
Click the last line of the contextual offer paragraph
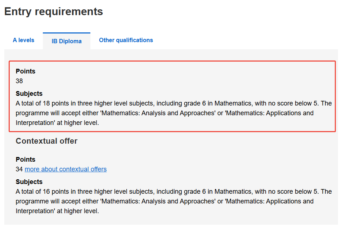pyautogui.click(x=57, y=211)
